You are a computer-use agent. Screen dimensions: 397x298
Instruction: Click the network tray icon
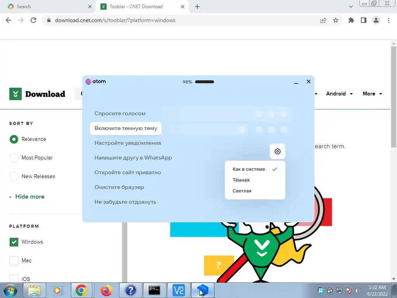coord(339,291)
